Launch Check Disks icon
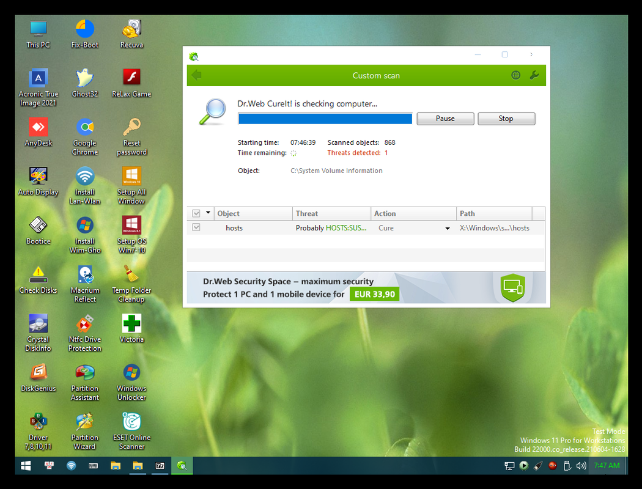This screenshot has height=489, width=642. [38, 281]
